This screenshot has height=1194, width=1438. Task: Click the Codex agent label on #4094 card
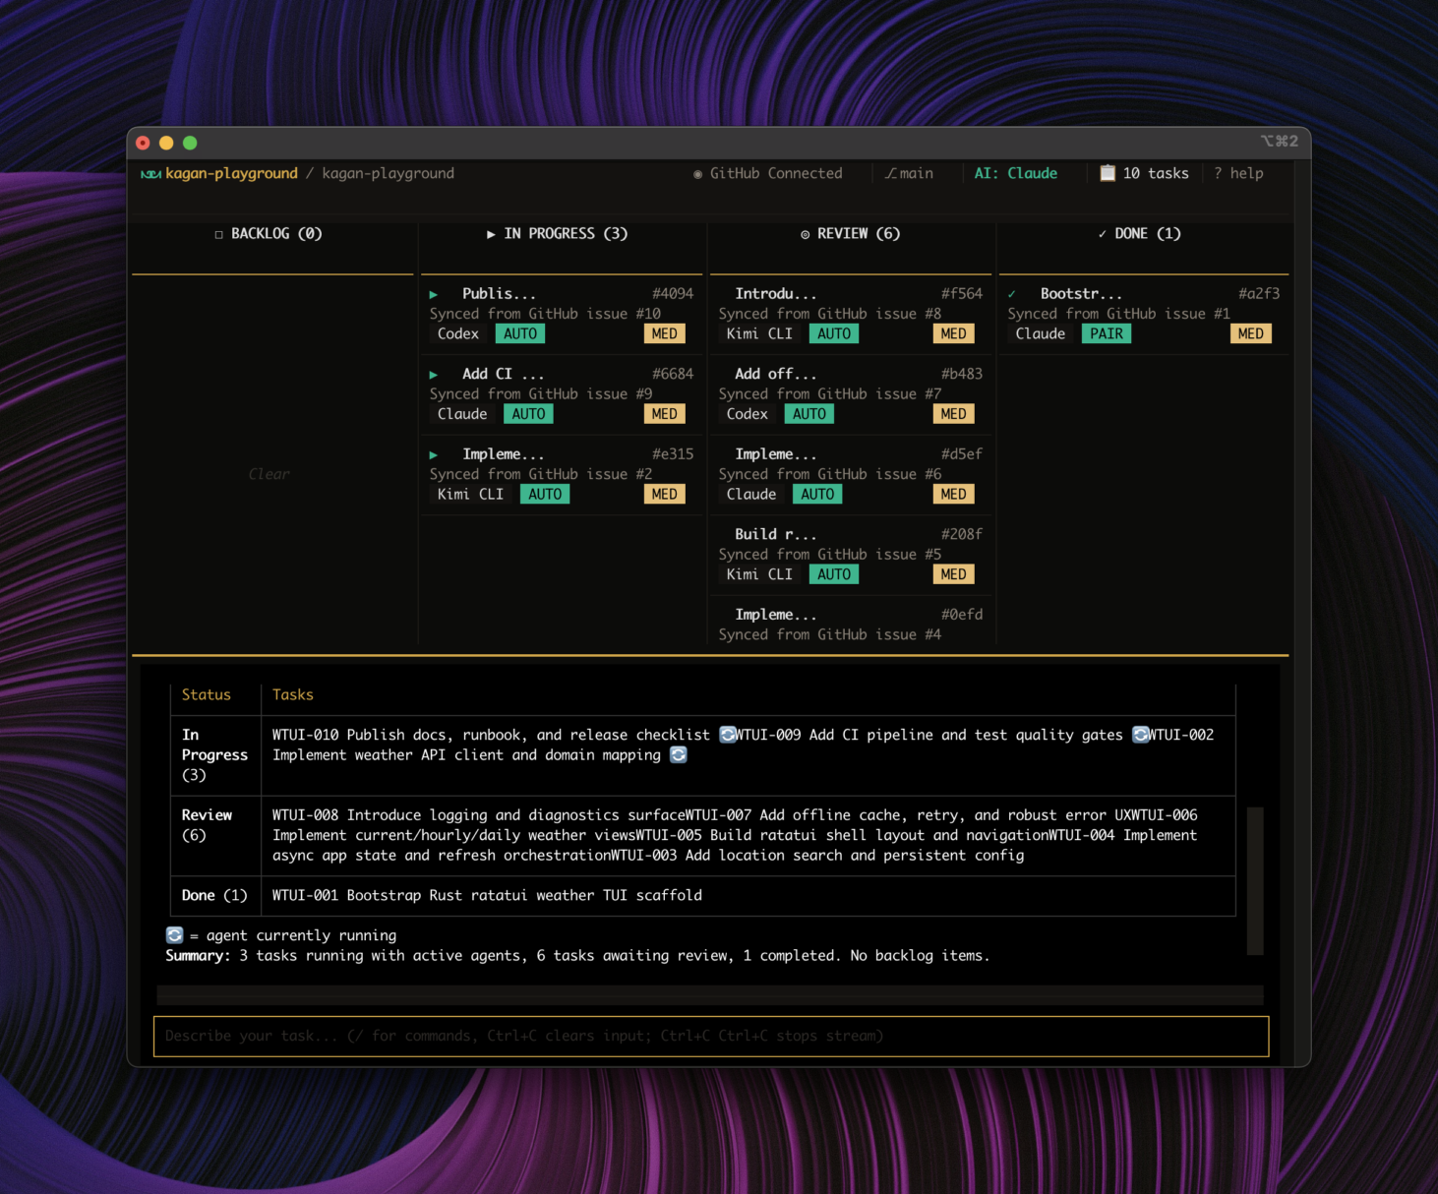458,334
